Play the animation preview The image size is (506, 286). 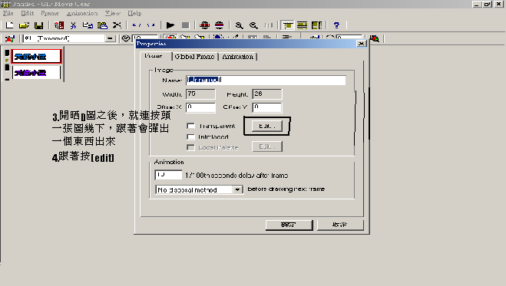click(170, 25)
